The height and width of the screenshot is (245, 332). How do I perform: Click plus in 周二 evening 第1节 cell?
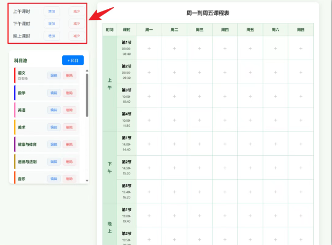tap(174, 215)
